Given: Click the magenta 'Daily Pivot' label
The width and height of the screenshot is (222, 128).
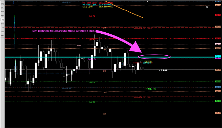Looking at the screenshot, I should pos(92,59).
